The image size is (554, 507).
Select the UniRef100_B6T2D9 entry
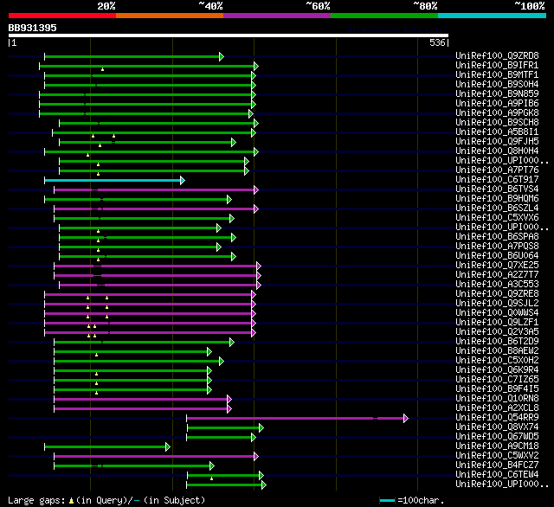(497, 342)
